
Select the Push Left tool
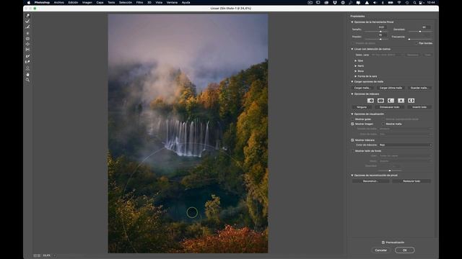[27, 50]
